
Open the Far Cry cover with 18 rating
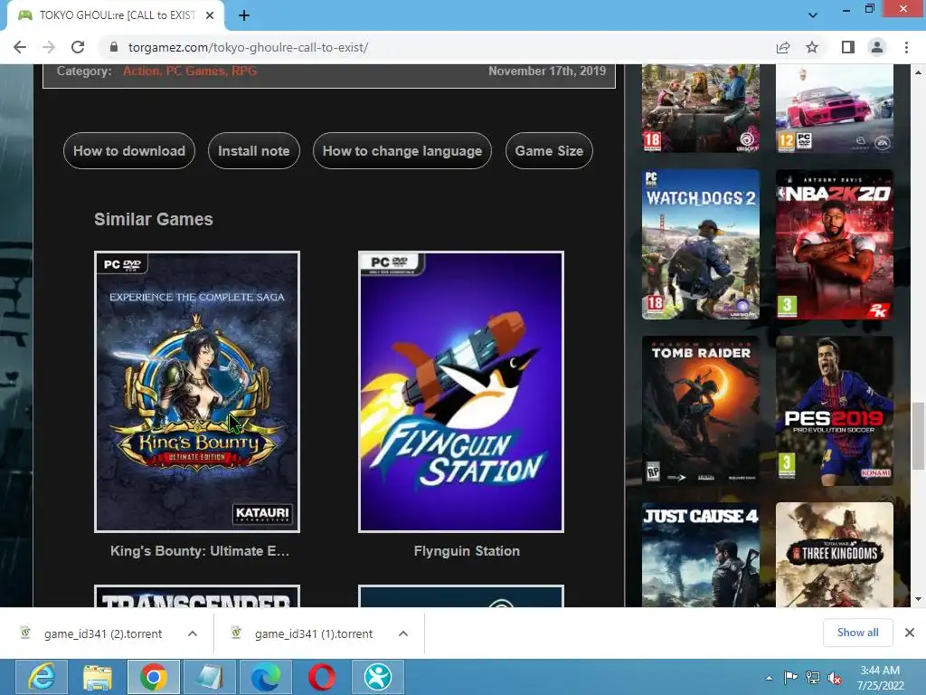point(701,109)
